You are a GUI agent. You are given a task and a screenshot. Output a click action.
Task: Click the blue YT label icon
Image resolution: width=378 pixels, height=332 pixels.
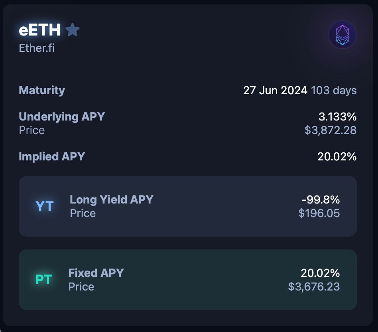[x=45, y=206]
